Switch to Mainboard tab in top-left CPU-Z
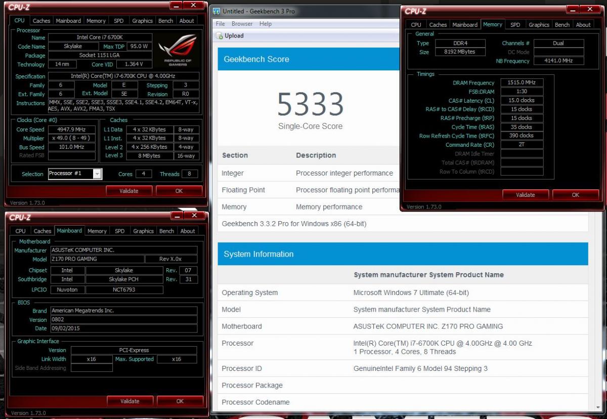 68,21
